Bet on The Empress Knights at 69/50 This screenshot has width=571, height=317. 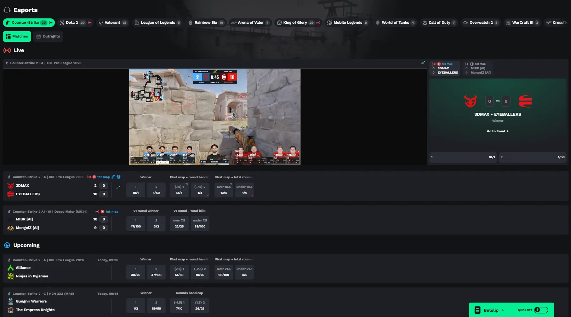156,306
